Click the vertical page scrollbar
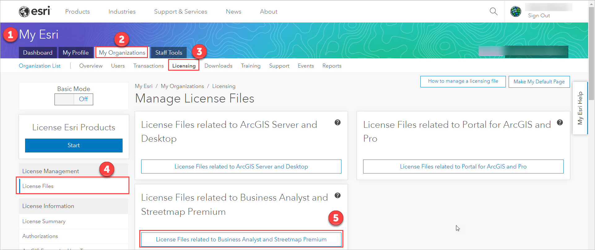Viewport: 595px width, 250px height. pos(592,54)
